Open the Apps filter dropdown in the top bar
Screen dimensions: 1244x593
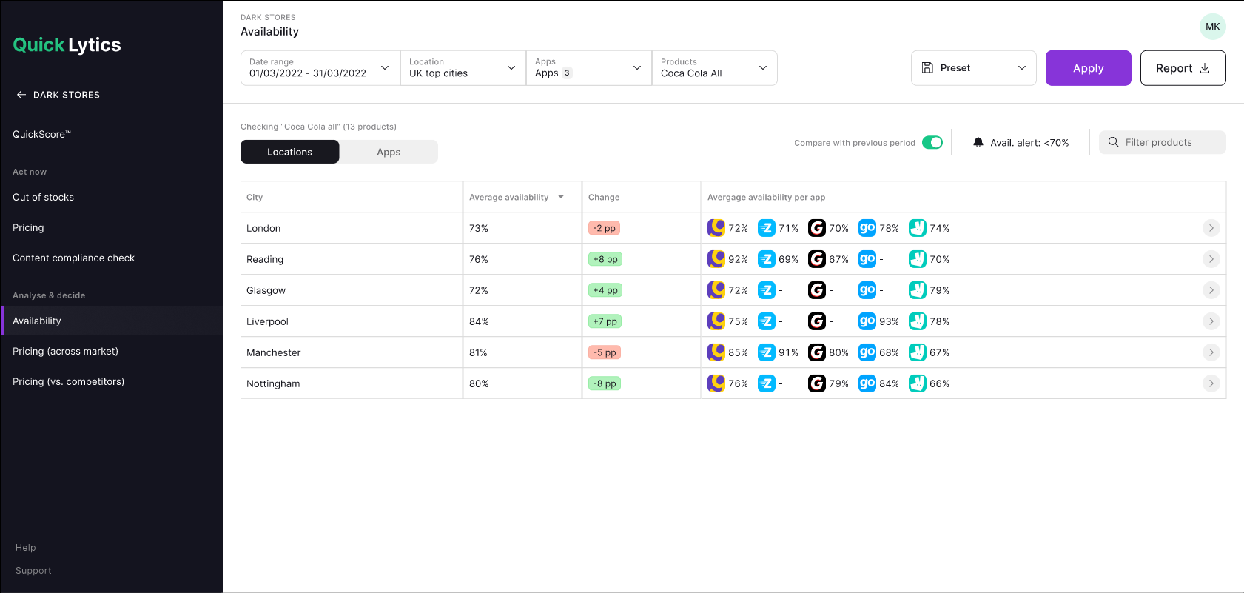[589, 68]
